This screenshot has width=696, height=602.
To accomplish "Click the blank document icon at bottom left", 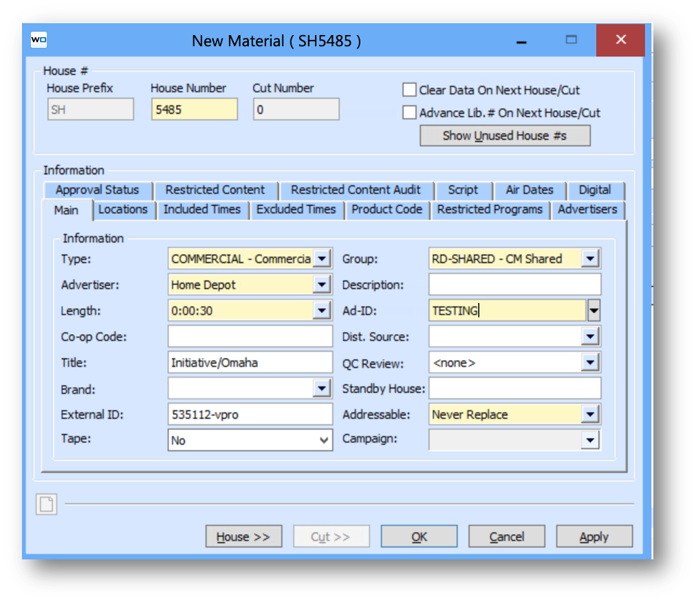I will [x=47, y=504].
